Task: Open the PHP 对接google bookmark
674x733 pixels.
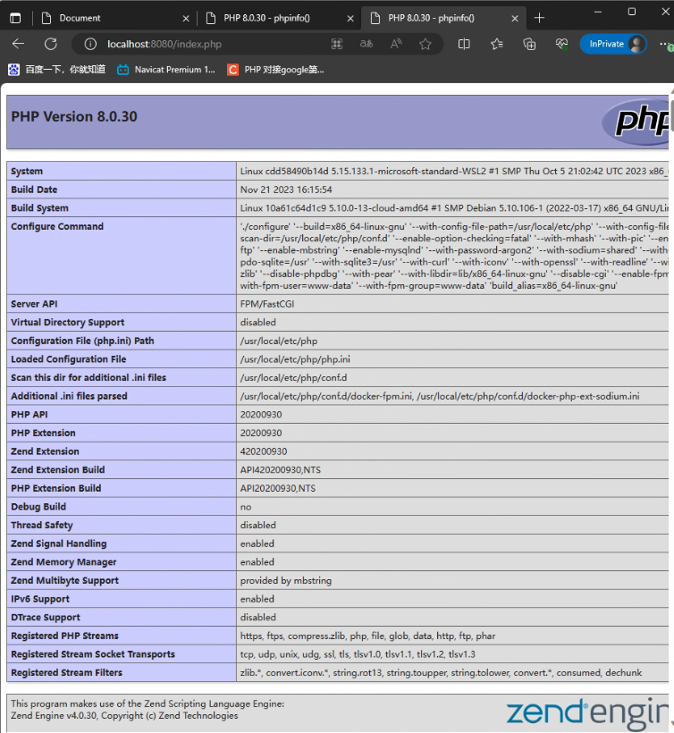Action: (x=276, y=70)
